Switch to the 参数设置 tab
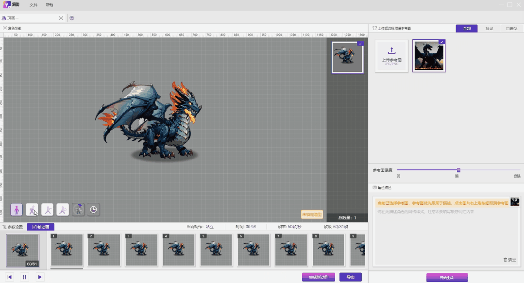 point(13,227)
